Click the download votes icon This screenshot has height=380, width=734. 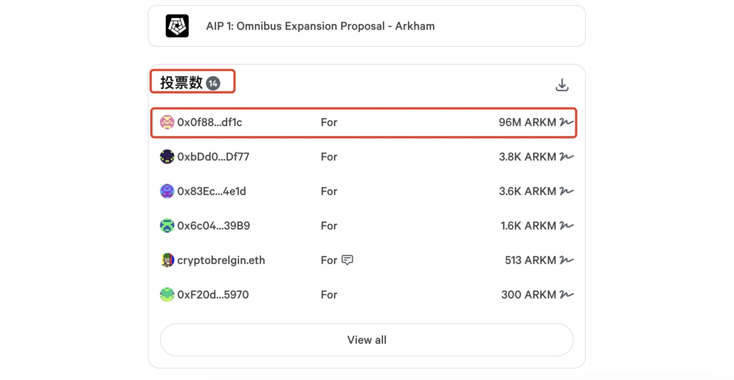562,84
